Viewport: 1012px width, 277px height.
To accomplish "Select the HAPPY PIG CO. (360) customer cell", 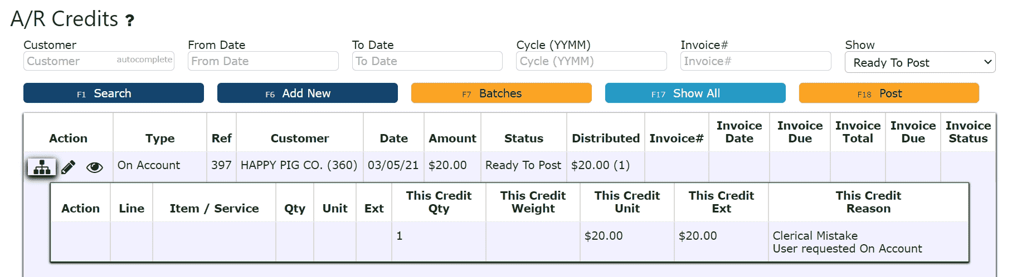I will [299, 165].
